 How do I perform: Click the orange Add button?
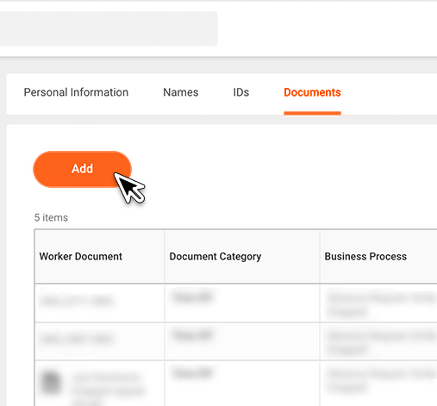pos(82,169)
